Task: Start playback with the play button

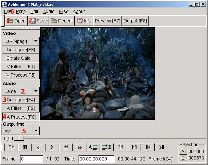Action: pos(11,147)
